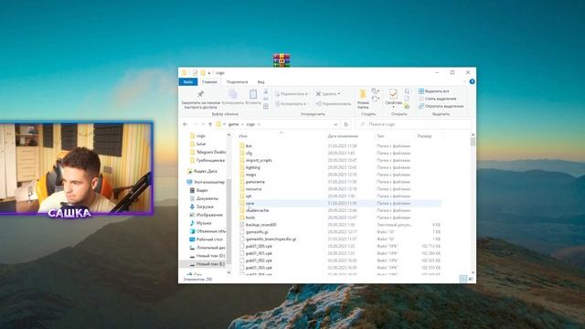The image size is (585, 329).
Task: Open the address bar history dropdown
Action: click(335, 124)
